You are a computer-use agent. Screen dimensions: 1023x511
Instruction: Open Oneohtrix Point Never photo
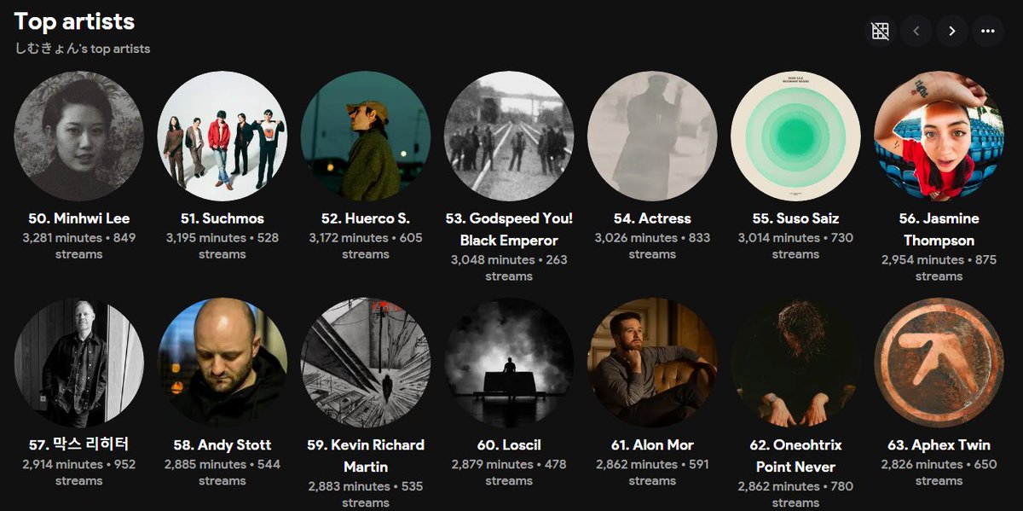point(795,362)
